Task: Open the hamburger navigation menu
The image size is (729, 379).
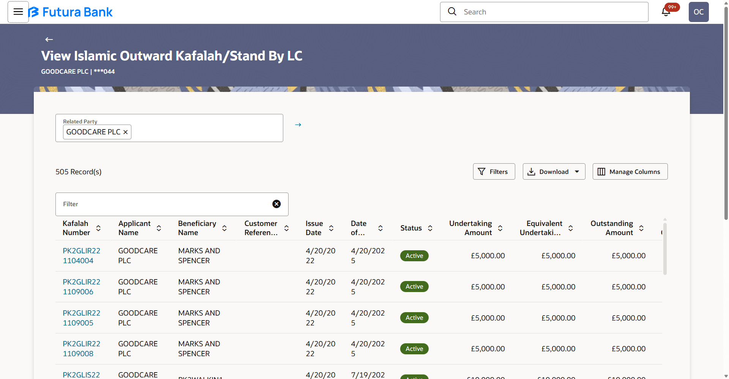Action: (x=18, y=12)
